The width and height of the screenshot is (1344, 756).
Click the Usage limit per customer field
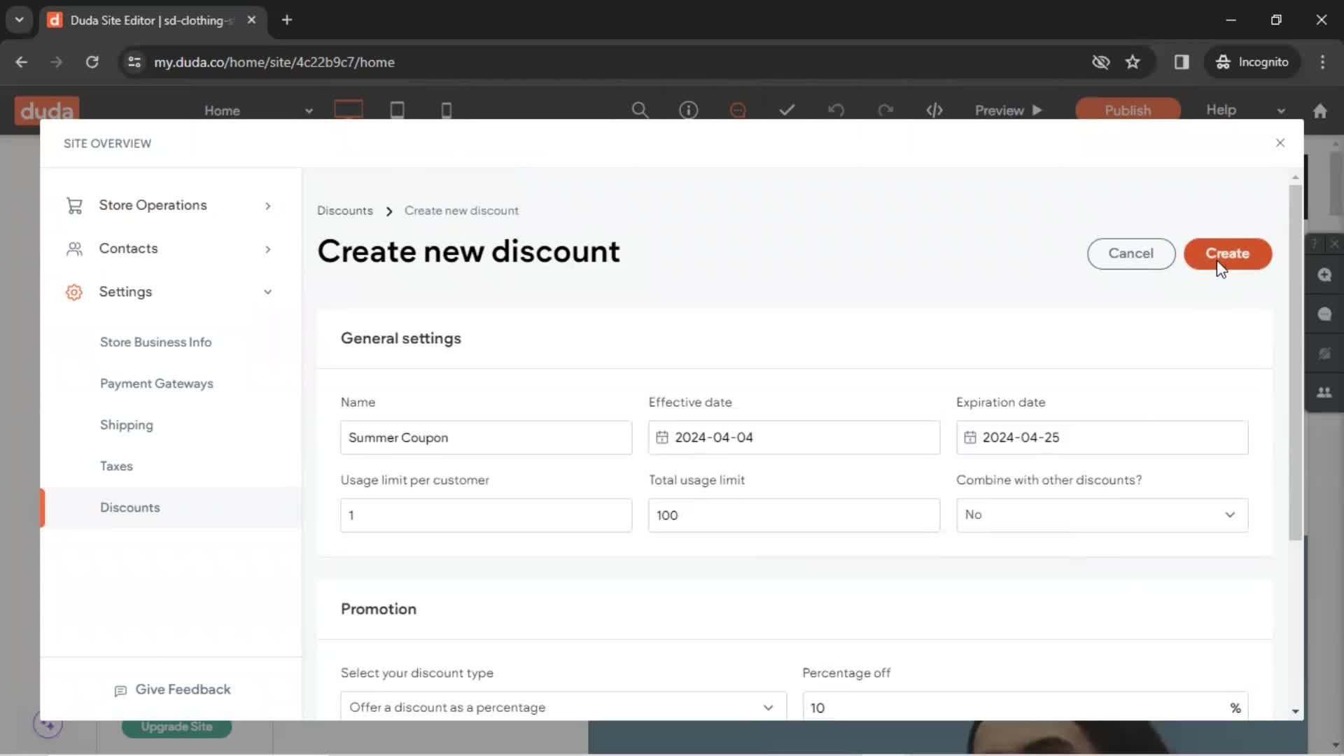486,515
